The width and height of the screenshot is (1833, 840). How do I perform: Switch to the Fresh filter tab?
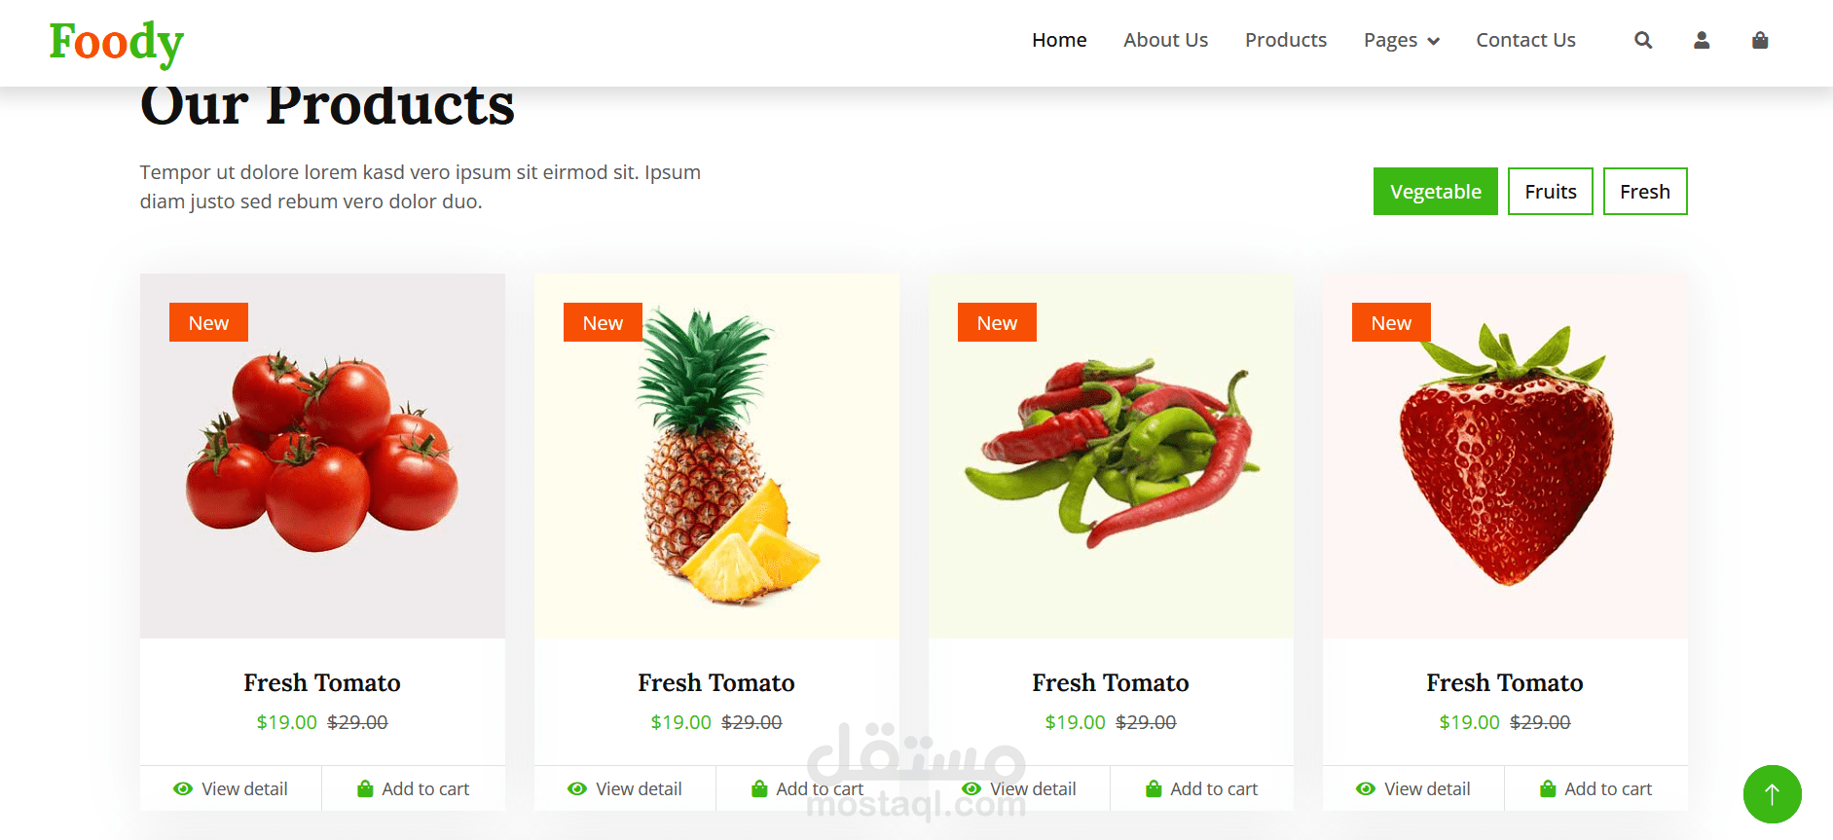tap(1644, 192)
